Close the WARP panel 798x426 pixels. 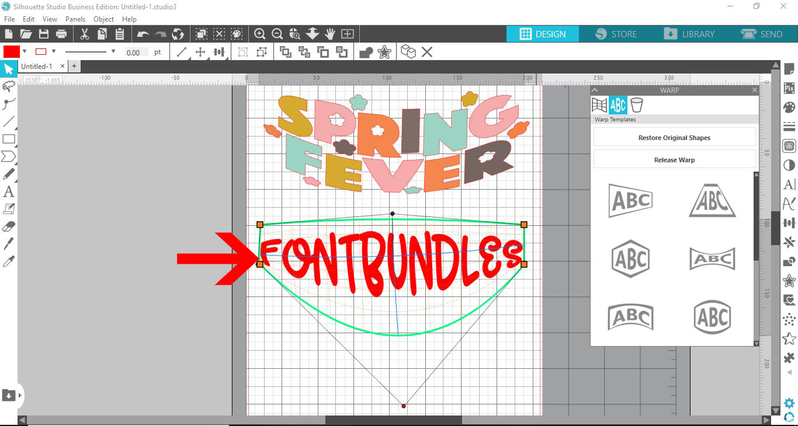coord(754,90)
